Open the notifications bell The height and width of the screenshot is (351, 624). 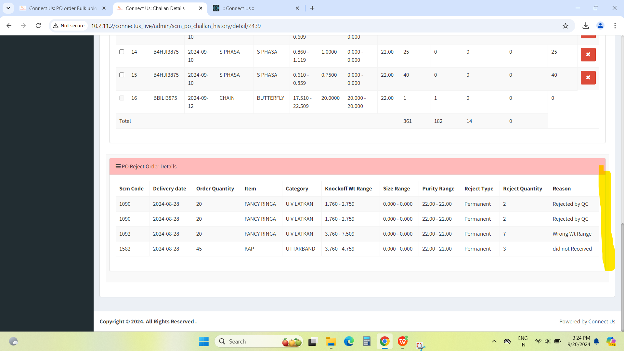596,342
